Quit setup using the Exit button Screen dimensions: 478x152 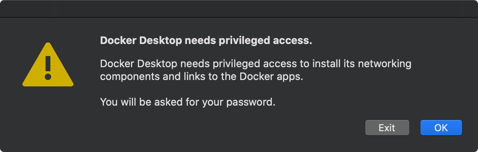(387, 128)
